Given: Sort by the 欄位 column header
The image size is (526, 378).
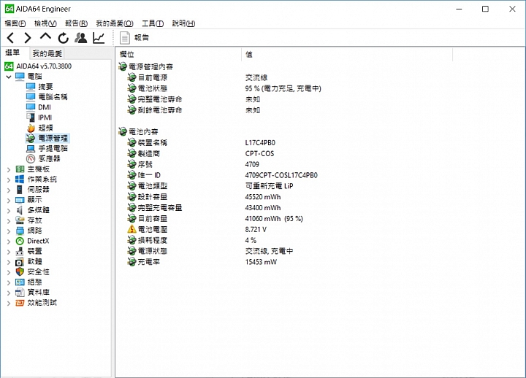Looking at the screenshot, I should (x=178, y=54).
